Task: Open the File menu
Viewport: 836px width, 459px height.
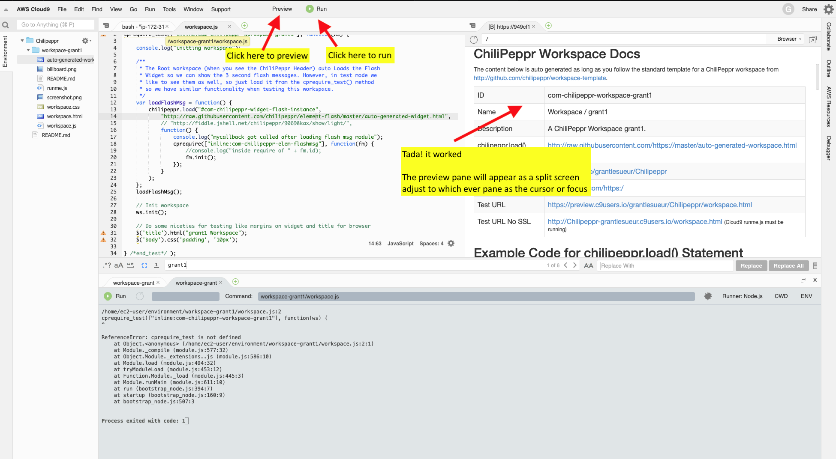Action: [x=62, y=9]
